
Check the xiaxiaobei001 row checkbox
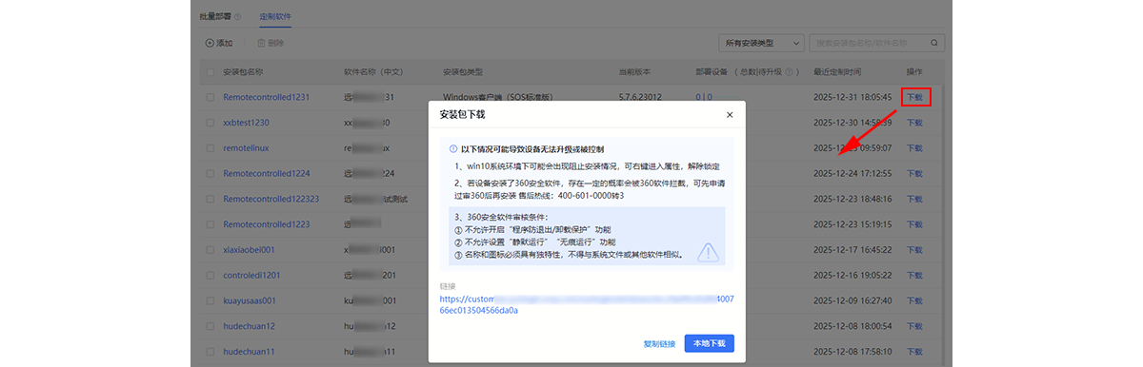pyautogui.click(x=210, y=250)
